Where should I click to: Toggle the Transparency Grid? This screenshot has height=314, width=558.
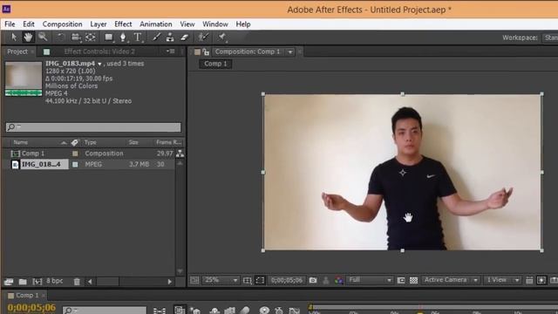coord(413,281)
